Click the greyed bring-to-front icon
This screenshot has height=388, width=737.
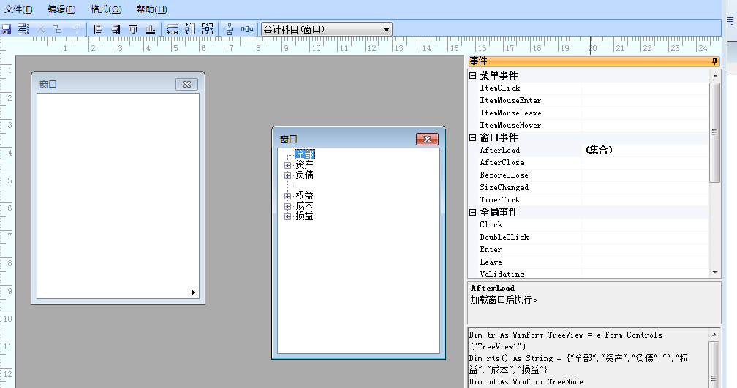(x=57, y=29)
